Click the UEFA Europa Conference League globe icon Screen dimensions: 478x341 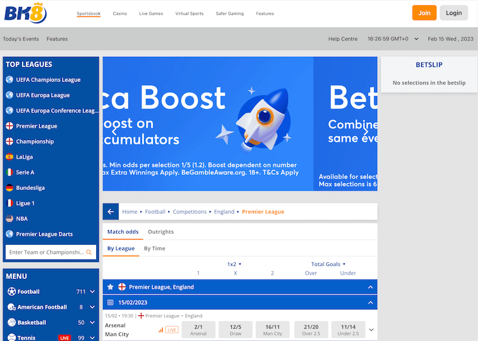[x=10, y=110]
